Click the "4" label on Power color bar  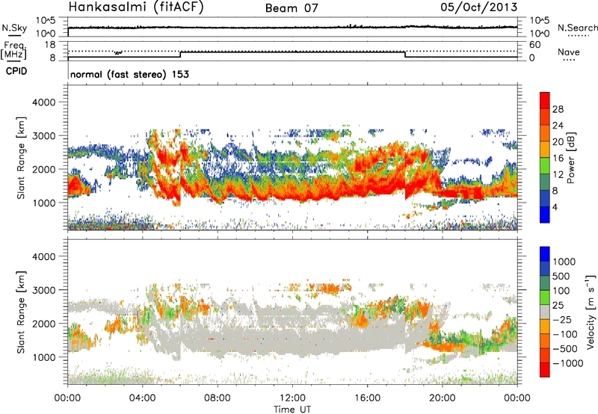[x=555, y=207]
